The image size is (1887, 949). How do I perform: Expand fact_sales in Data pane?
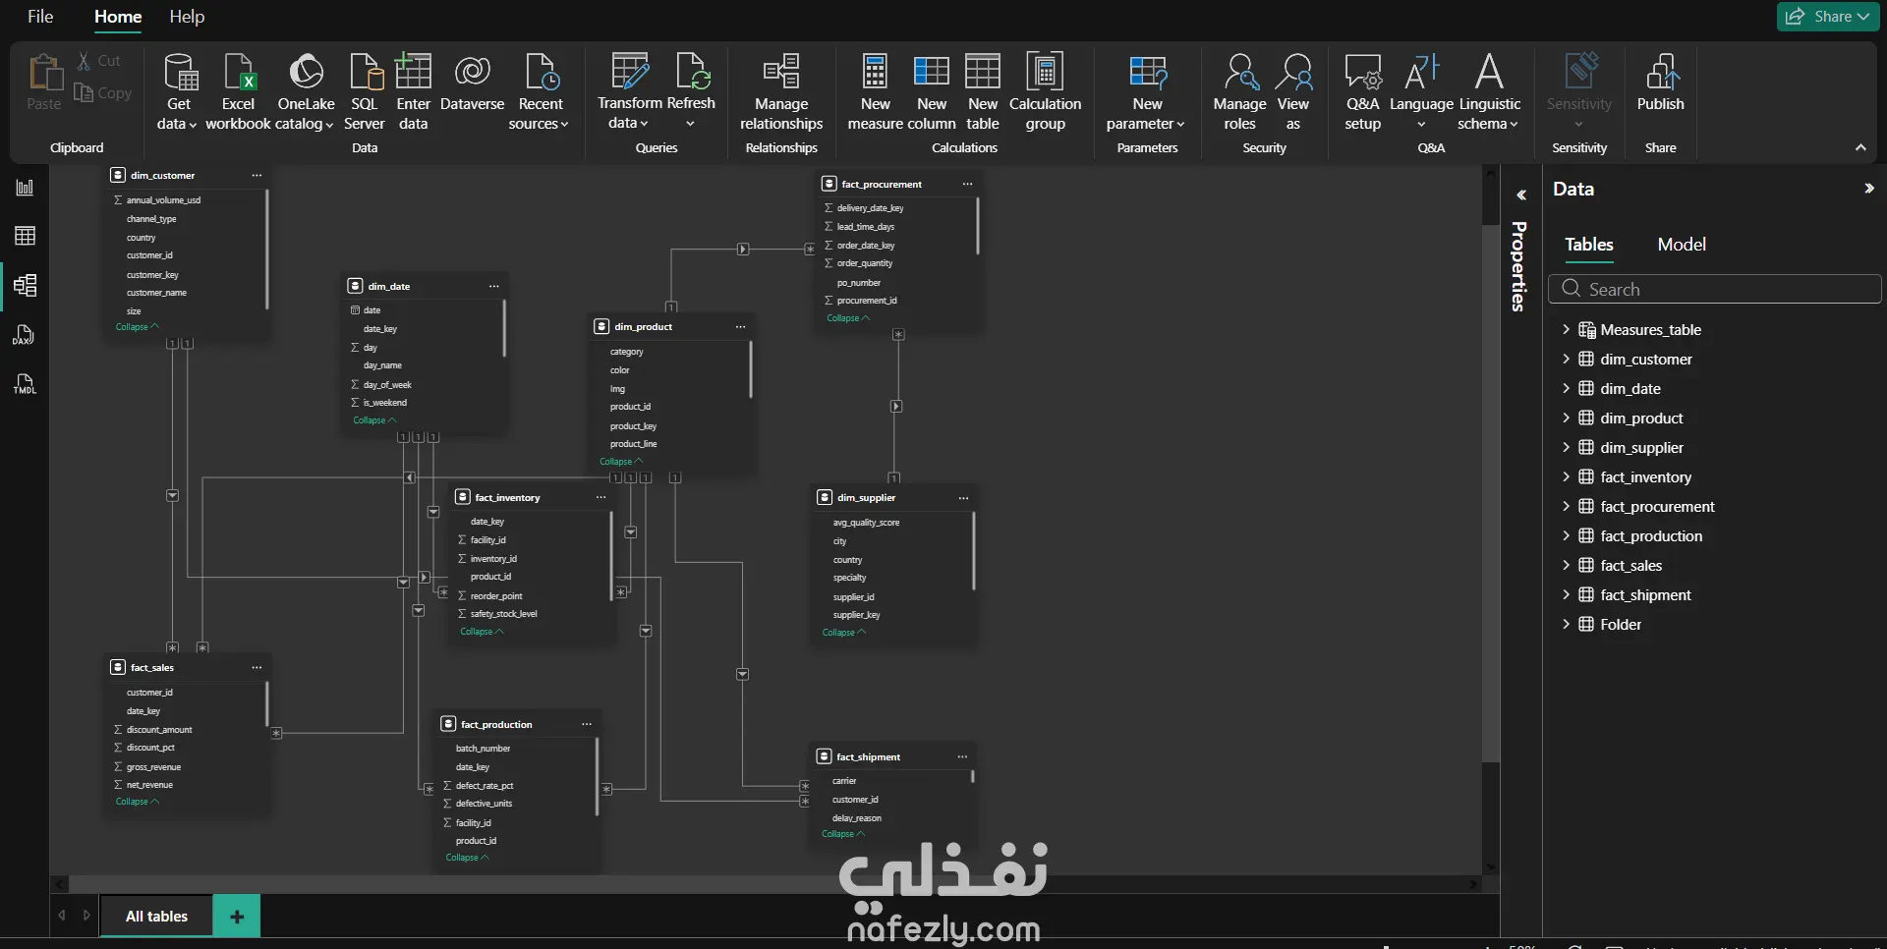point(1566,566)
